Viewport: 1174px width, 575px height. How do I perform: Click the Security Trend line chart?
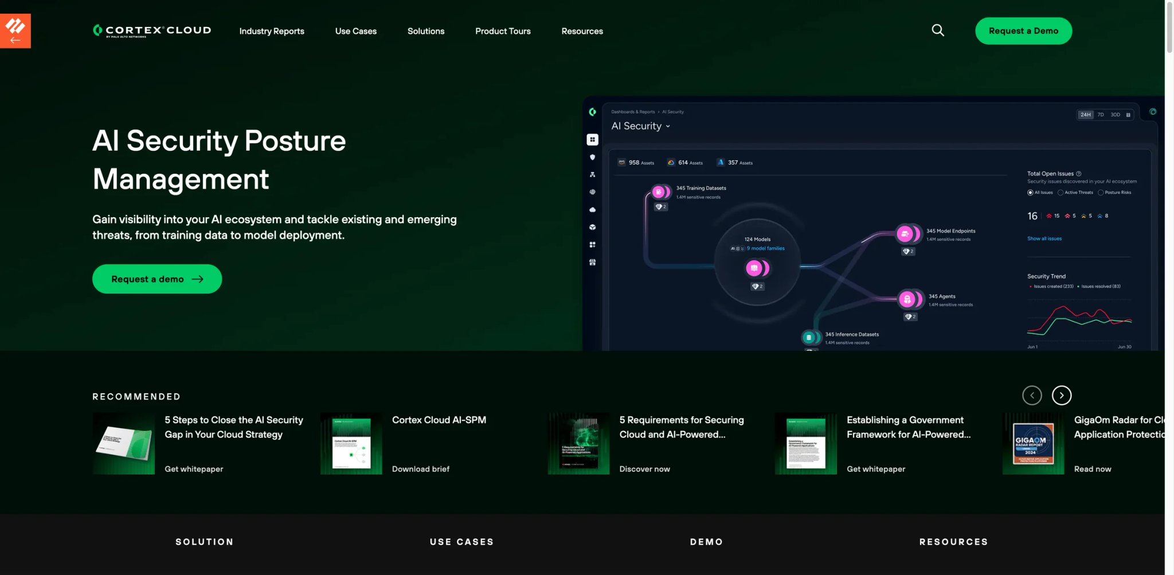1079,320
